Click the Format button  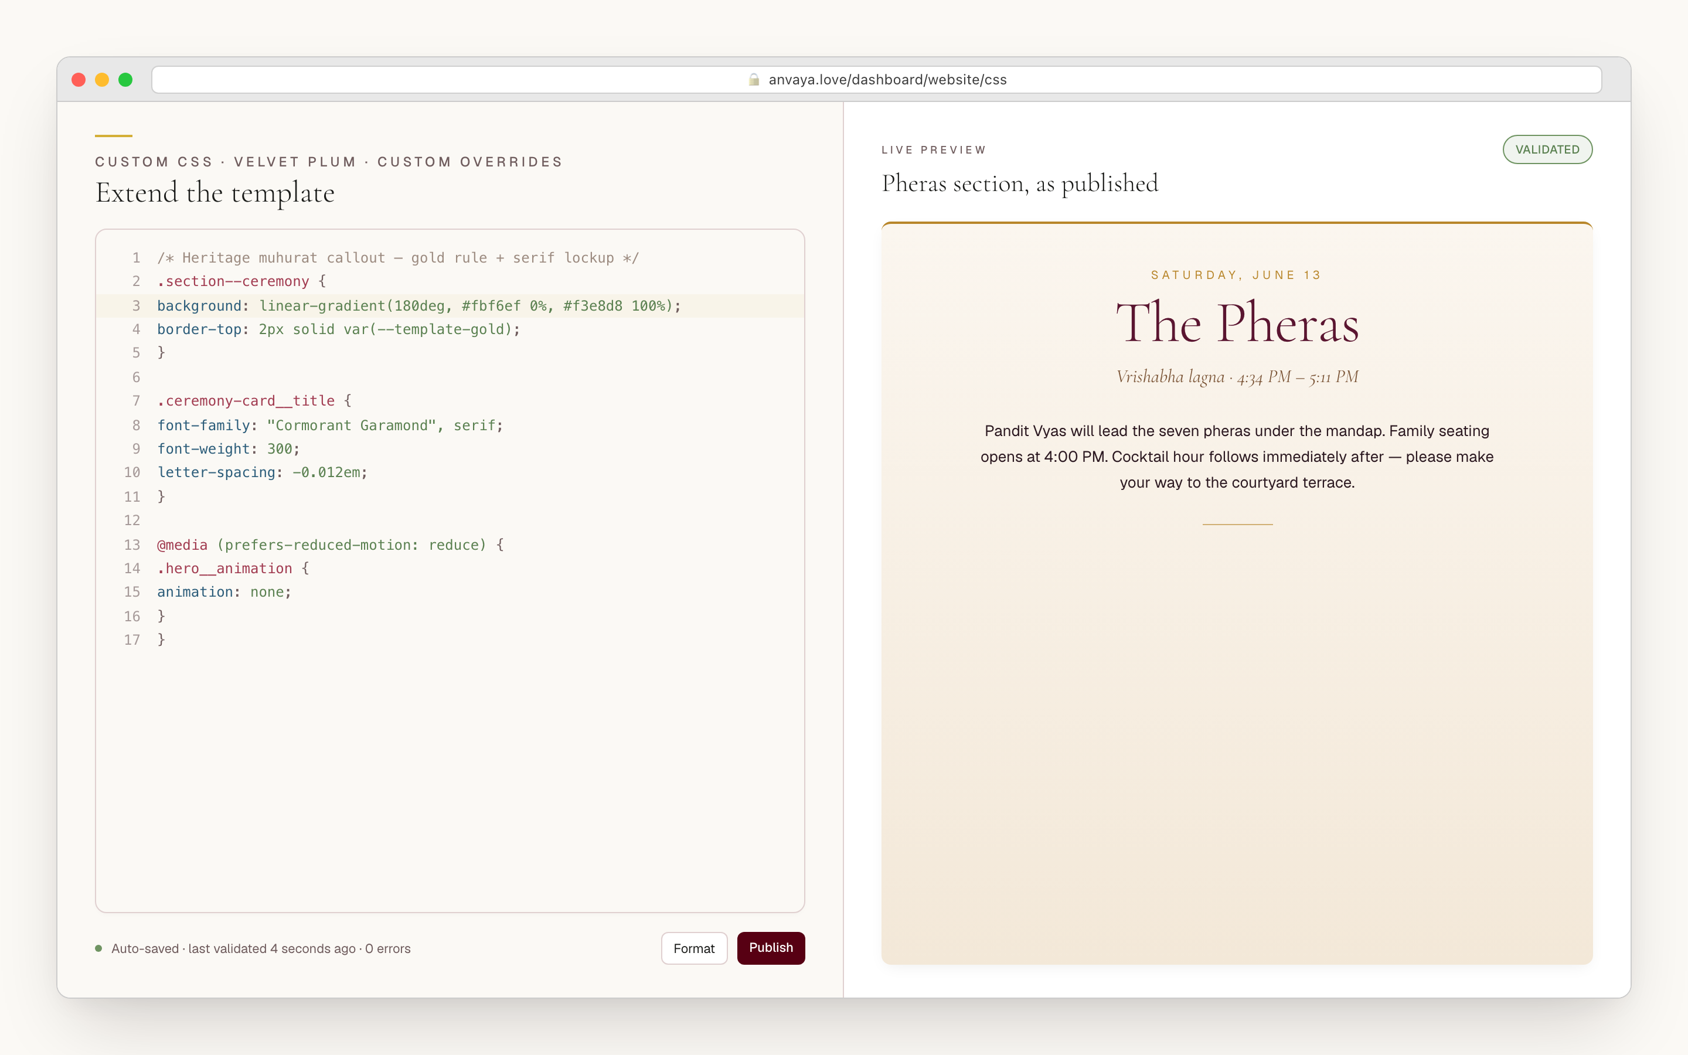point(694,948)
